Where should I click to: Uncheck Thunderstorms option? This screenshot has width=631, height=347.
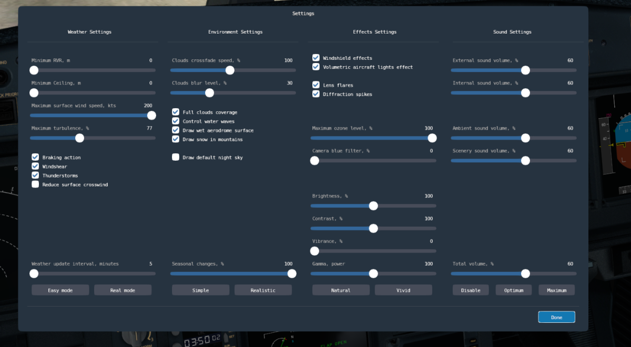(x=35, y=175)
